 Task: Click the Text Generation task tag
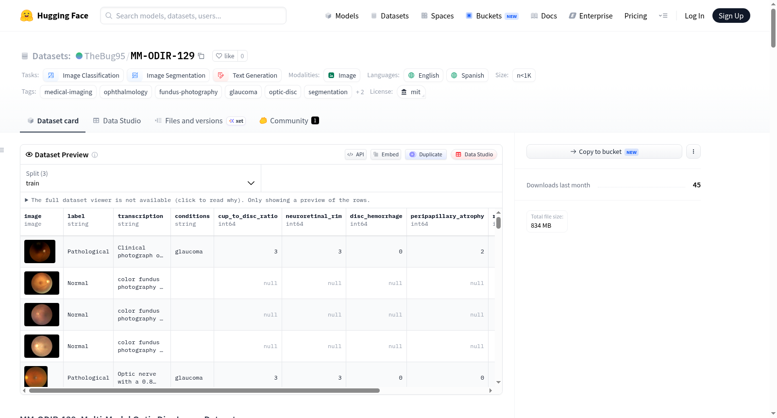pyautogui.click(x=247, y=75)
